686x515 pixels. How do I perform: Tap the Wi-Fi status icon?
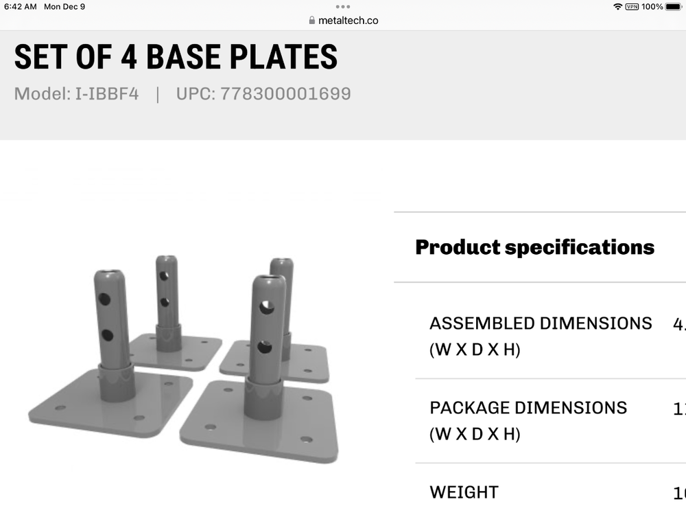[617, 7]
